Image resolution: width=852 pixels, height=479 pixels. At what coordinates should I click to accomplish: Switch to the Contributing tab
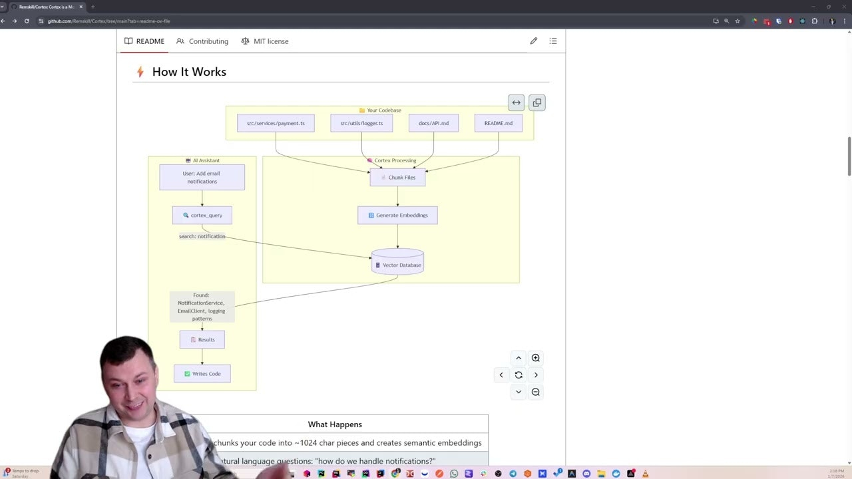pyautogui.click(x=208, y=41)
